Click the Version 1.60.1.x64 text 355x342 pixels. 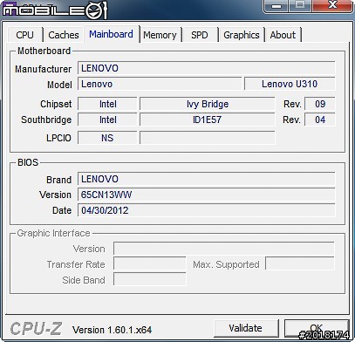(x=113, y=330)
